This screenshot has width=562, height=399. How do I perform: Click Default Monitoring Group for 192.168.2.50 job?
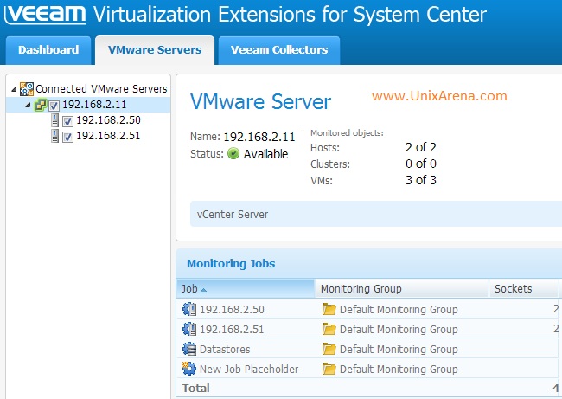(x=399, y=309)
